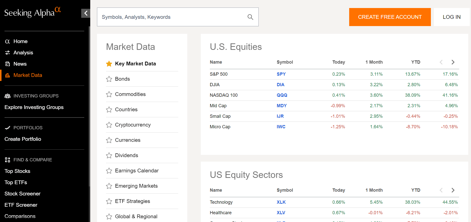Focus the Symbols, Analysts, Keywords search field
Screen dimensions: 471x222
178,17
